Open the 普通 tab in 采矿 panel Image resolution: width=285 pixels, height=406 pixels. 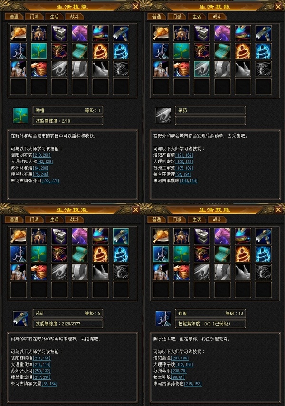click(x=14, y=219)
